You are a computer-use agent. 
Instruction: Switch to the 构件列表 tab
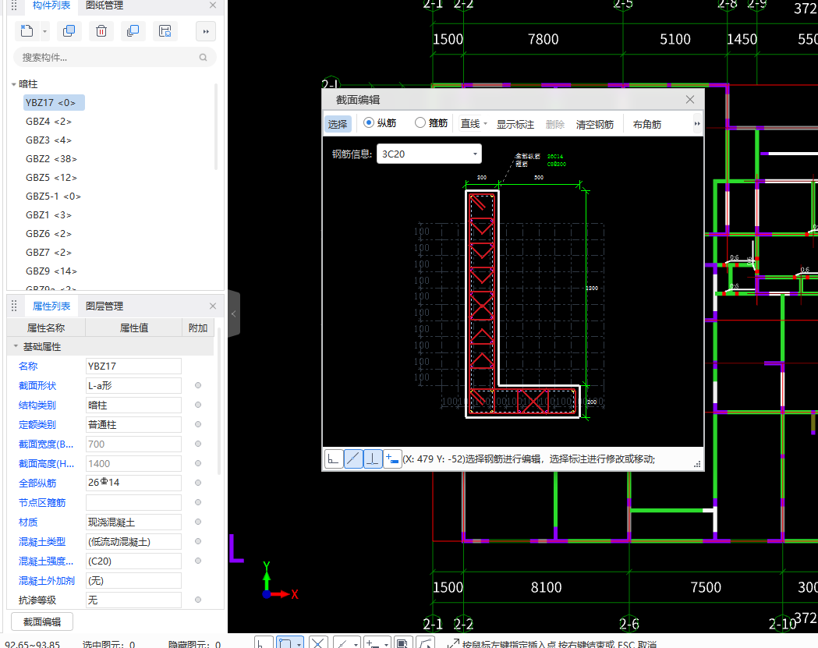[x=51, y=5]
